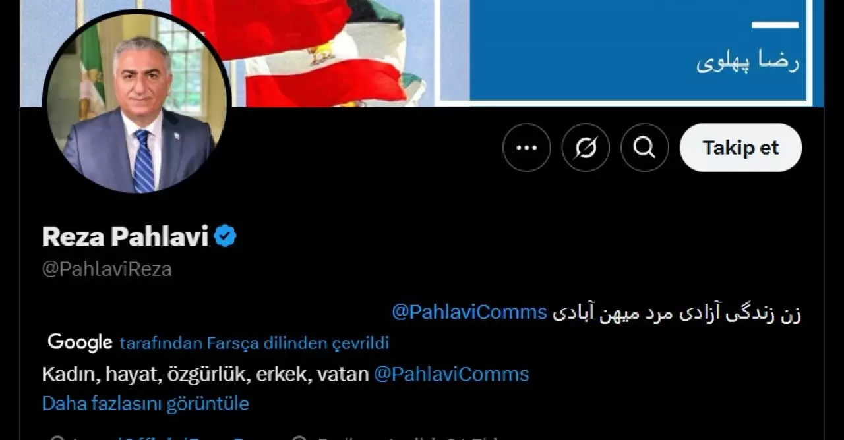Open Reza Pahlavi's round profile photo
This screenshot has height=440, width=844.
tap(137, 102)
